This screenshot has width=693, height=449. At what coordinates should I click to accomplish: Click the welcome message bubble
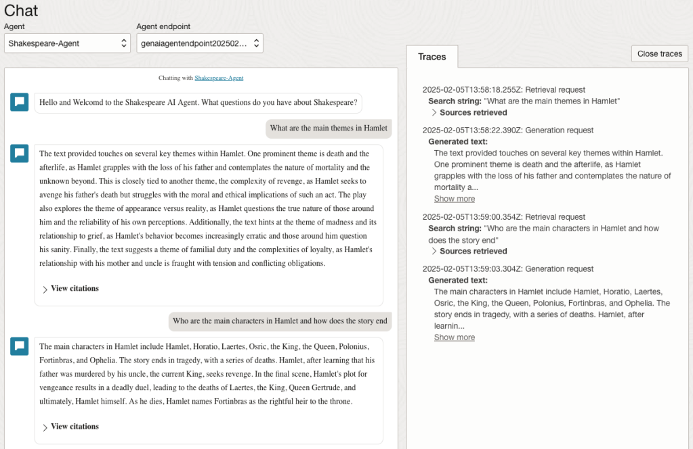[x=198, y=103]
